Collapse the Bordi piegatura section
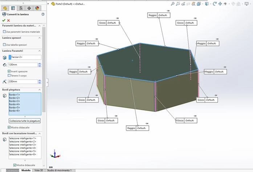Screen dimensions: 253x172 pos(40,89)
